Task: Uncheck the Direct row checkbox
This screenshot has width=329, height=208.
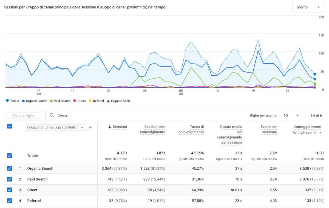Action: [9, 190]
